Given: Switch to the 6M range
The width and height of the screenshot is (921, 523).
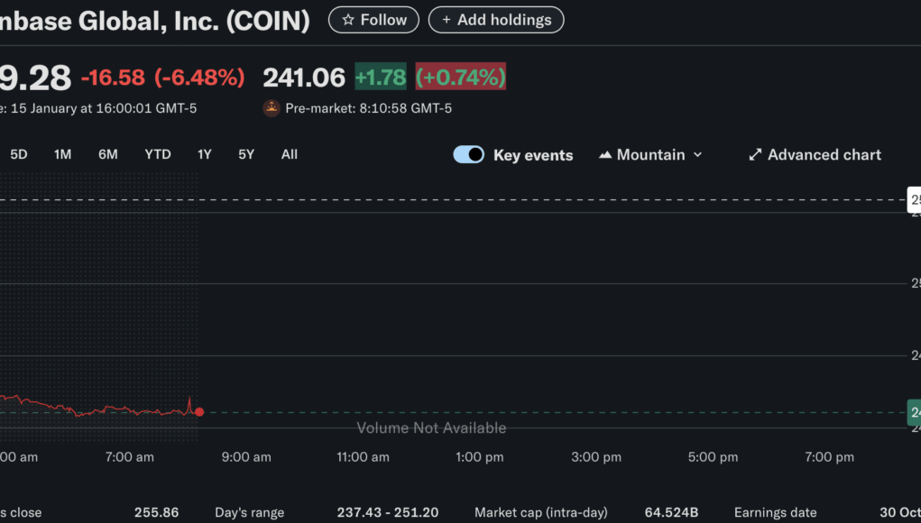Looking at the screenshot, I should click(108, 154).
